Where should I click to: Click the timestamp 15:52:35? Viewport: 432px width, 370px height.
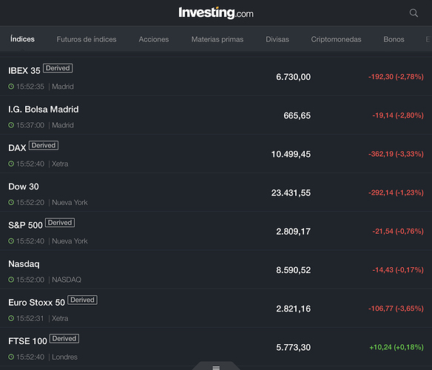coord(30,87)
